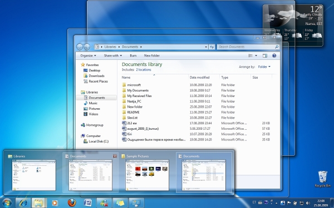
Task: Click the New folder row in file list
Action: (196, 106)
